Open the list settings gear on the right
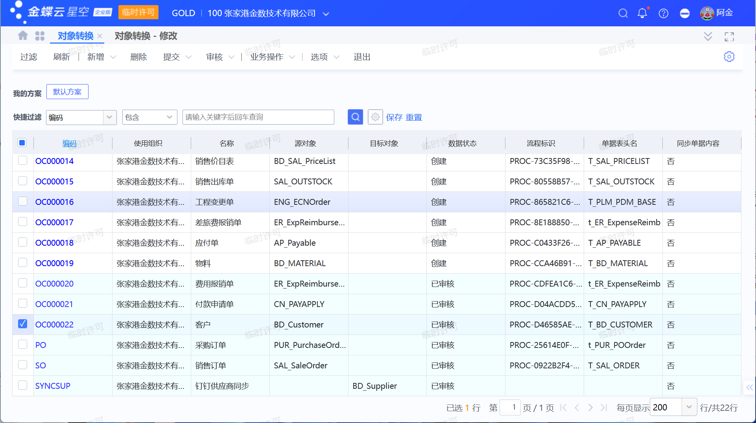 (x=729, y=57)
